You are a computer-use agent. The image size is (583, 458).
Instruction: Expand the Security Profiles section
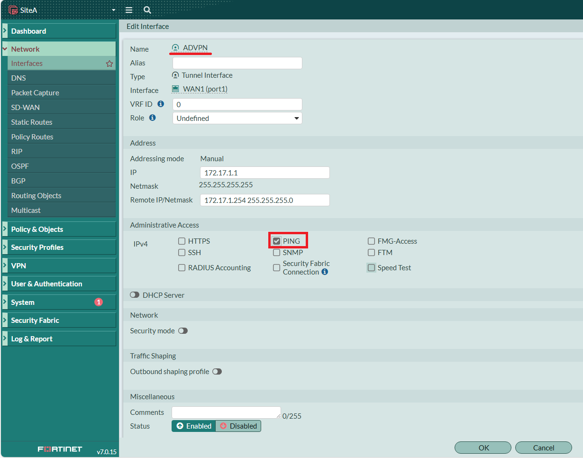tap(59, 247)
